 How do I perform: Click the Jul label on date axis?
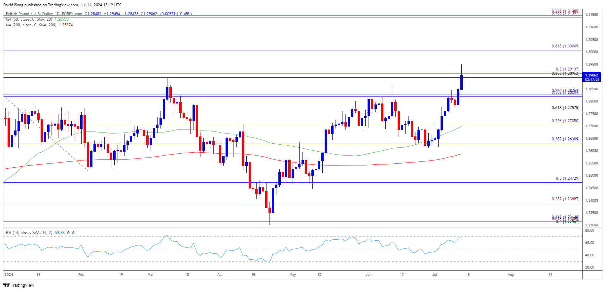pos(435,275)
